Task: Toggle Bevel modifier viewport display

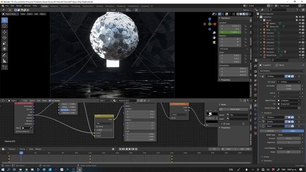Action: 289,126
